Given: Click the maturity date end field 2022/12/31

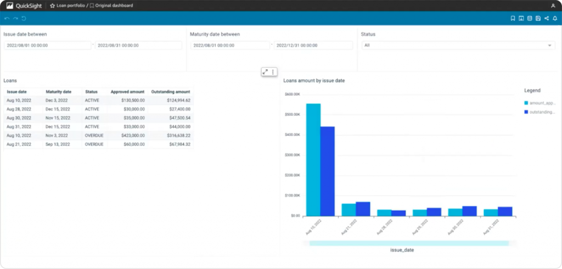Looking at the screenshot, I should pos(313,46).
